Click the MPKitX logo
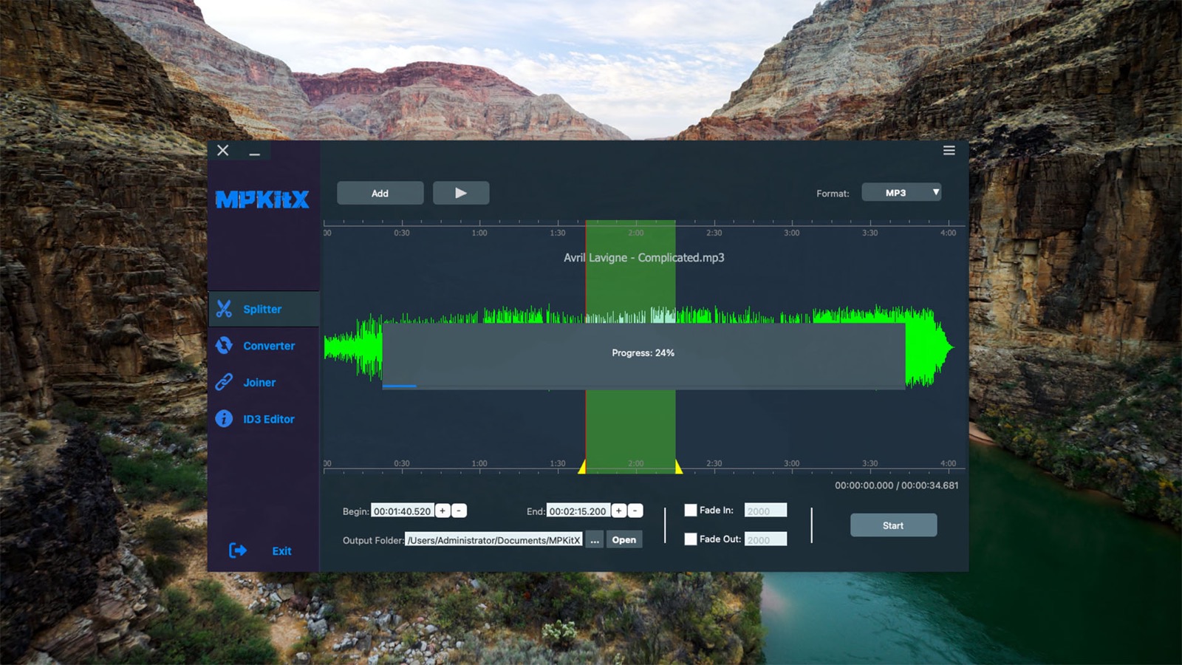Screen dimensions: 1182x665 pos(262,199)
